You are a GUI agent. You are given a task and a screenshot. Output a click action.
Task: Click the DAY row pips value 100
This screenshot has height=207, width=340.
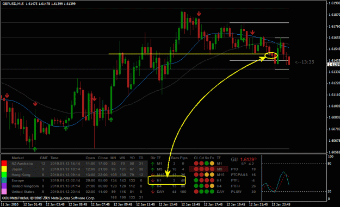(x=183, y=192)
